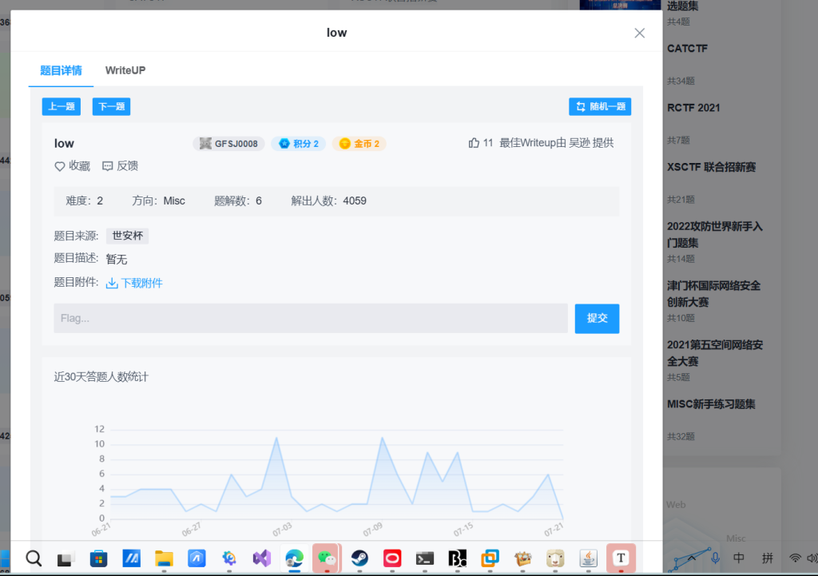Favorite the challenge with the heart icon
This screenshot has width=818, height=576.
point(60,166)
